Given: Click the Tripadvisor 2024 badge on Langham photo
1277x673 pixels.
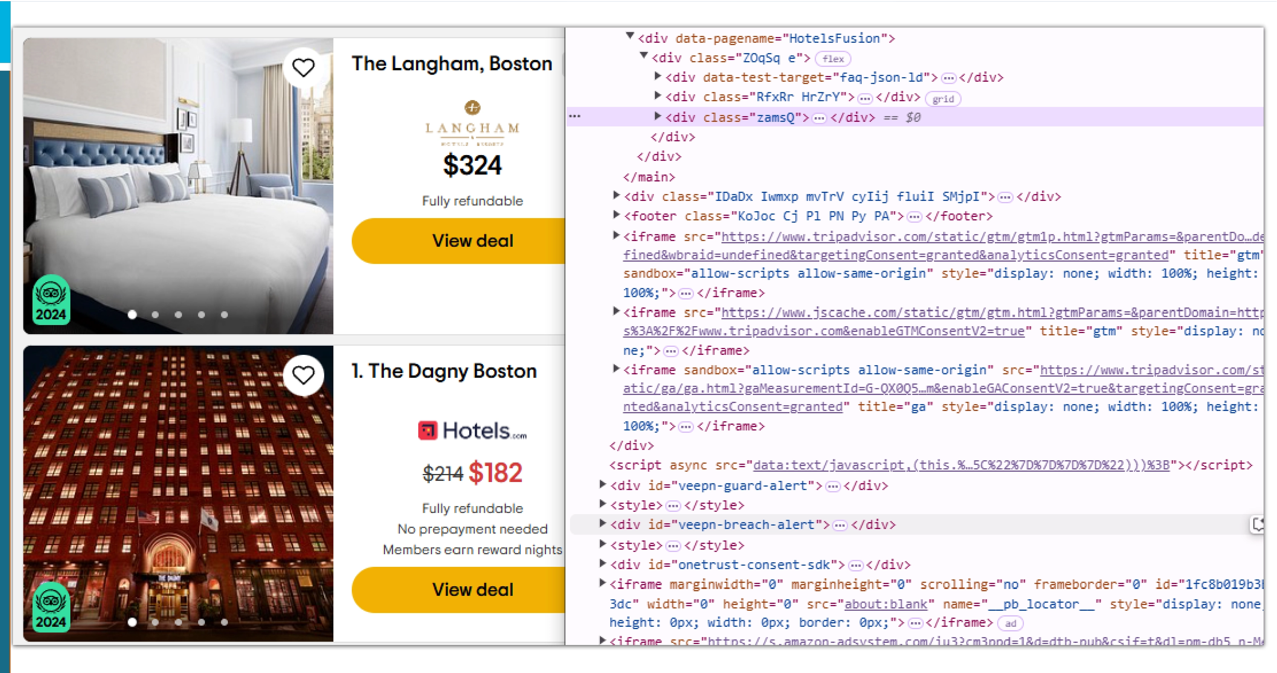Looking at the screenshot, I should pos(52,299).
